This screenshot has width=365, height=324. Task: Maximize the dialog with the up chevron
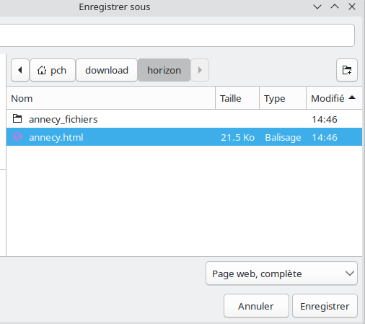point(335,6)
